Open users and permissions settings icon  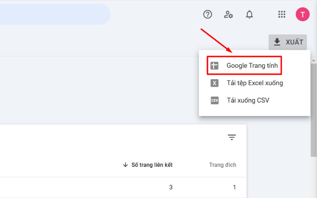(x=228, y=14)
